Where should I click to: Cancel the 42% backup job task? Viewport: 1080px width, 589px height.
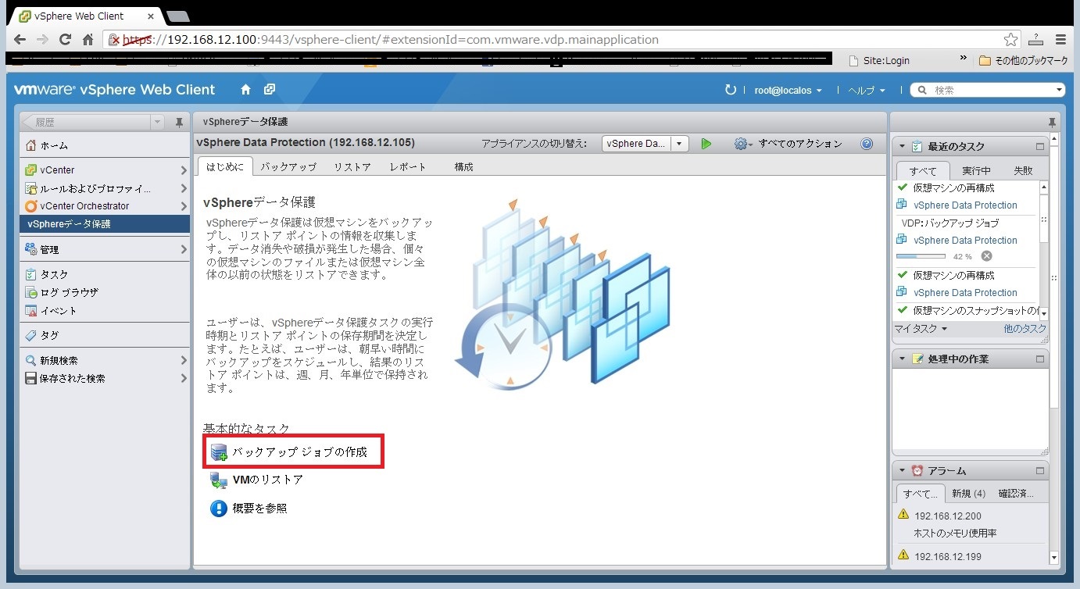click(986, 256)
